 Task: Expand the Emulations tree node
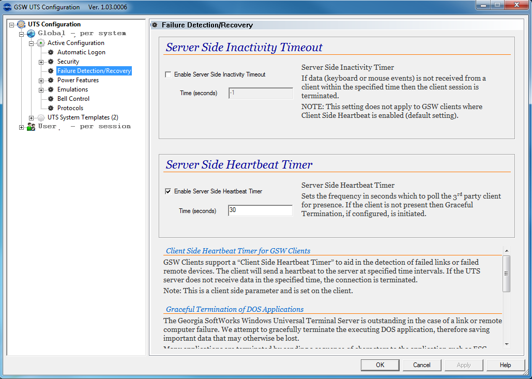click(41, 90)
